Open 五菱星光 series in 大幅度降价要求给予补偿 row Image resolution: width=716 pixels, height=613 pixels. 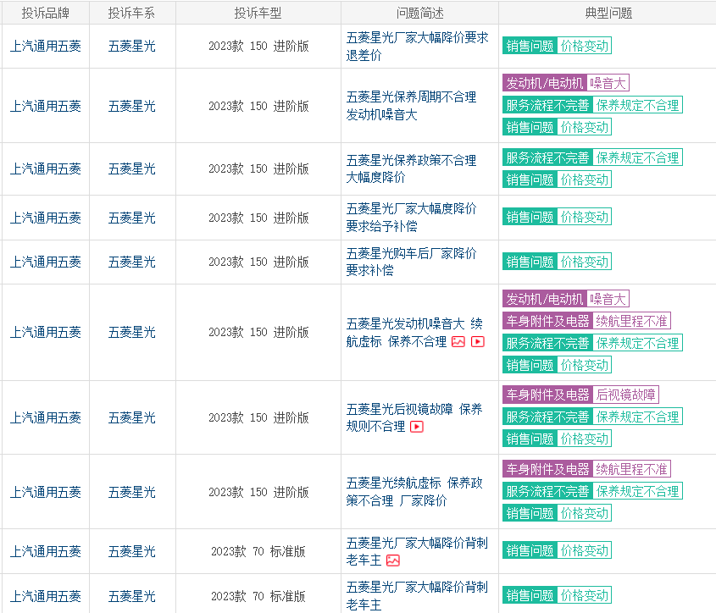pyautogui.click(x=131, y=218)
